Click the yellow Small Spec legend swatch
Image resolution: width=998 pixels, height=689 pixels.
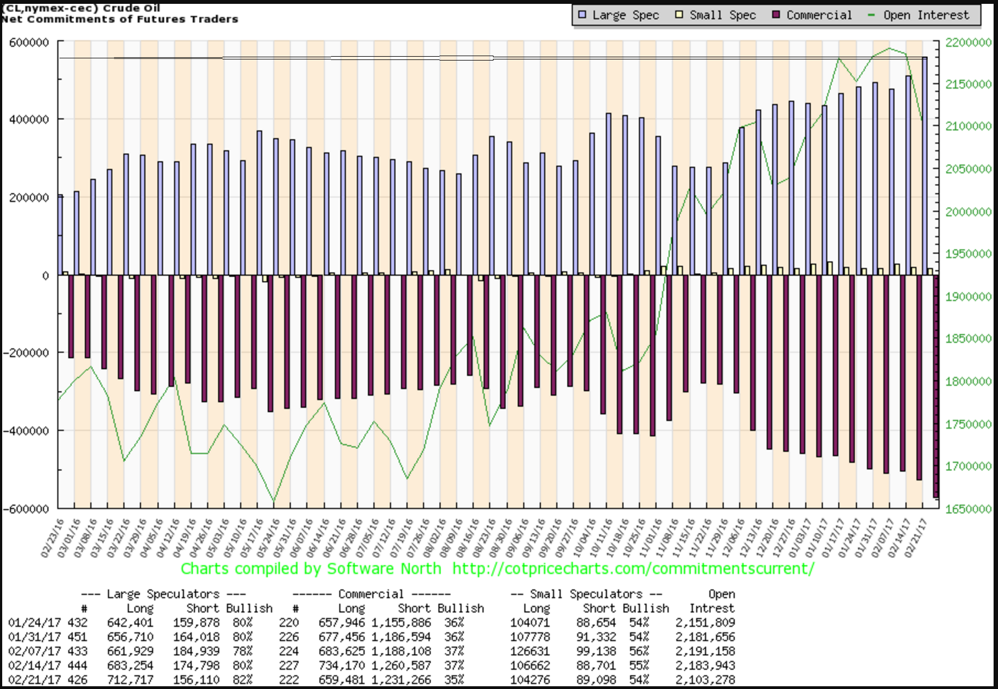point(679,15)
